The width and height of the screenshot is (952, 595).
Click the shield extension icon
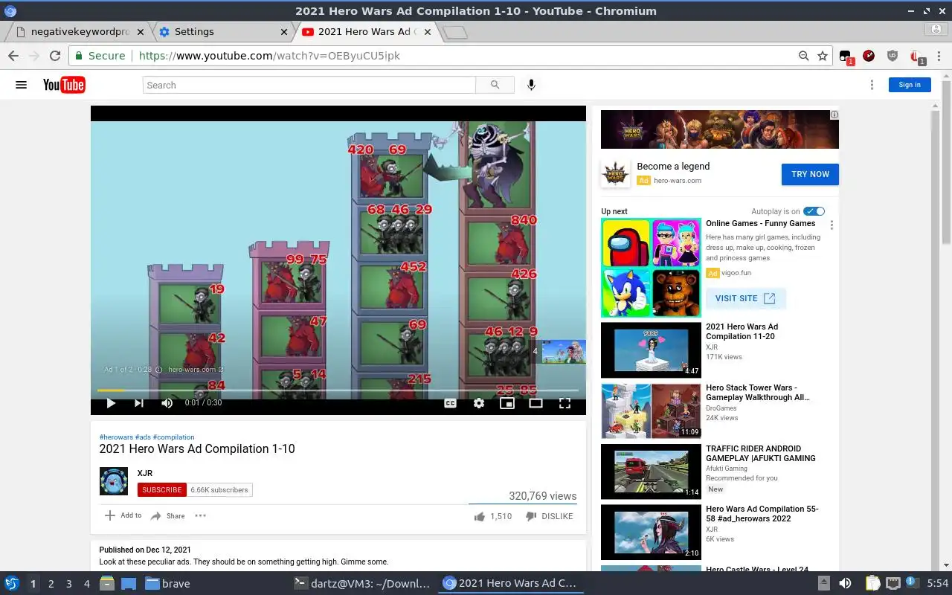892,56
